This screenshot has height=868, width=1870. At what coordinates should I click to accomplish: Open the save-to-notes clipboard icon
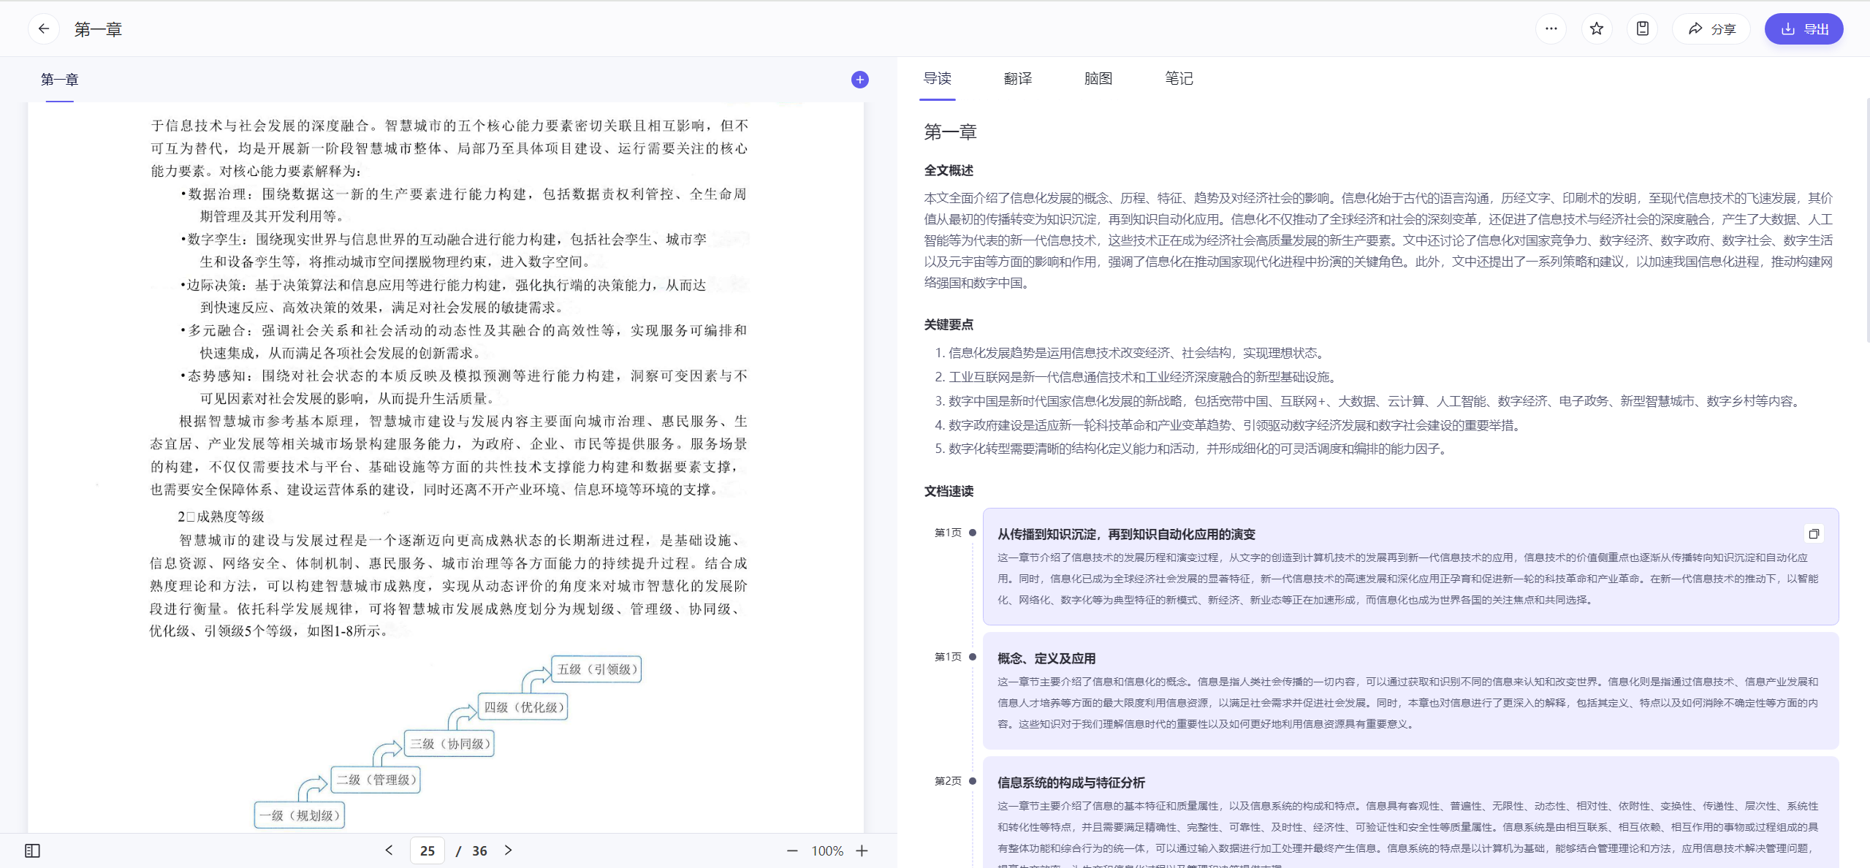point(1642,29)
